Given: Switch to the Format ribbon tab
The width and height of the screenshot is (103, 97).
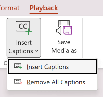Looking at the screenshot, I should tap(10, 8).
